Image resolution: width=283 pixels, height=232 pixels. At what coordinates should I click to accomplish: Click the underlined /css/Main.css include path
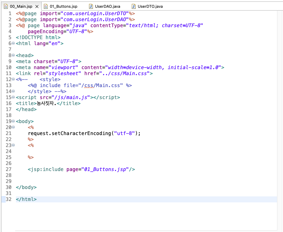coord(101,85)
